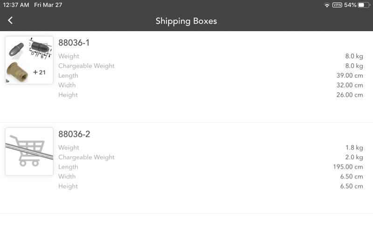Screen dimensions: 373x231
Task: Tap the '+ 21' more items indicator
Action: [x=40, y=72]
